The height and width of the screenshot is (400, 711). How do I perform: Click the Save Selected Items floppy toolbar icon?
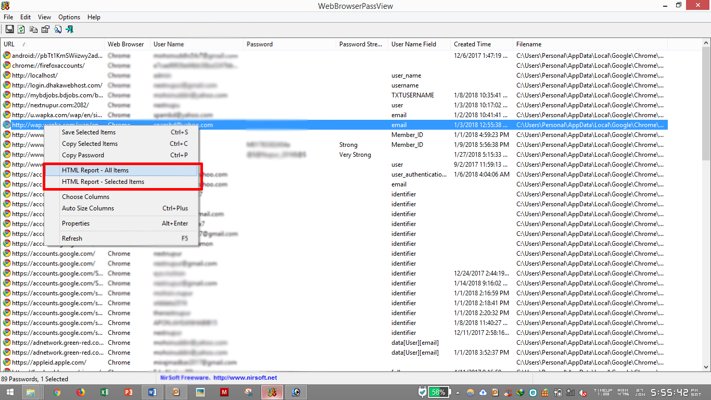[x=9, y=29]
